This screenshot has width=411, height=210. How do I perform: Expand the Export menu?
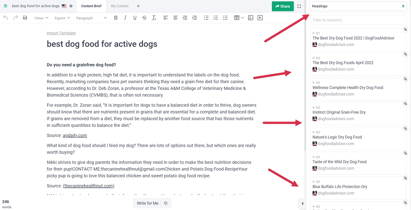coord(62,18)
